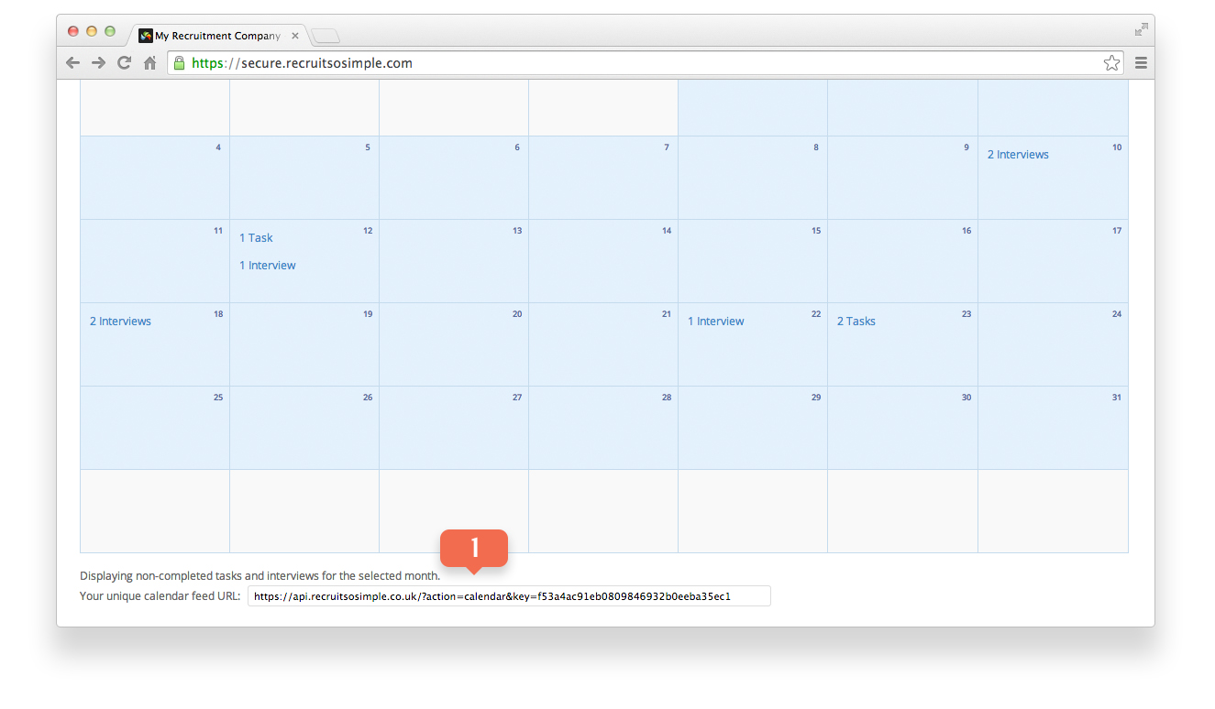Click day number 25 in calendar
Viewport: 1215px width, 709px height.
pyautogui.click(x=218, y=398)
